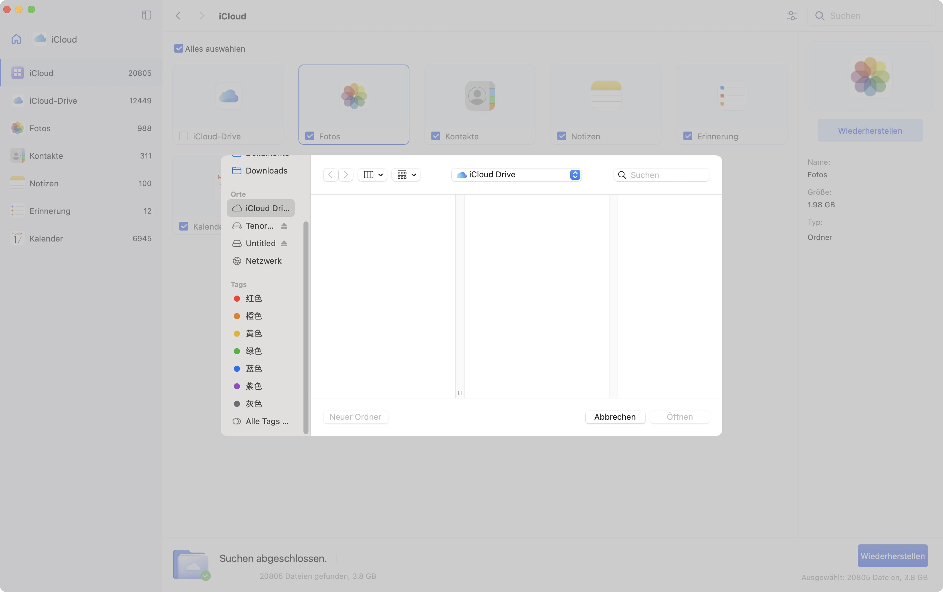Uncheck the Erinnerung checkbox
943x592 pixels.
coord(688,136)
